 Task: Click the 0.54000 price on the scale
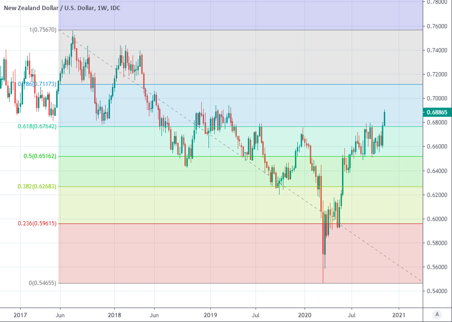(x=437, y=291)
